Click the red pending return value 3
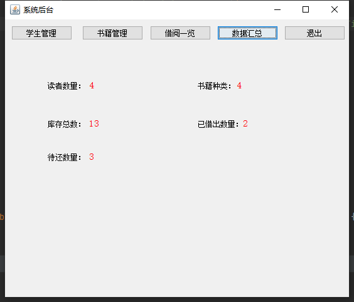 [92, 157]
